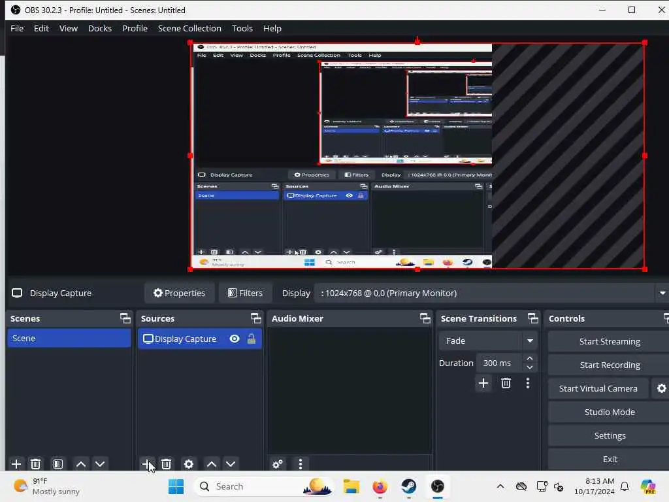Open the View menu
This screenshot has width=669, height=502.
(68, 28)
